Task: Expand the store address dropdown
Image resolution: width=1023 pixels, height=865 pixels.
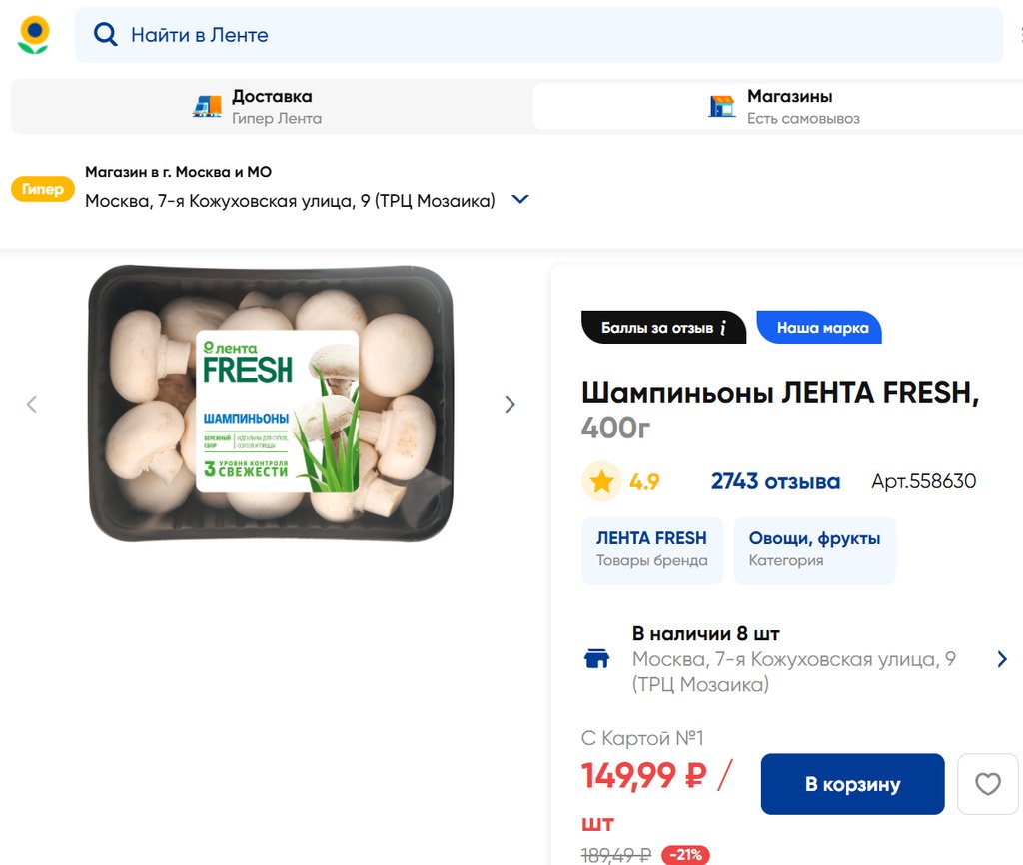Action: point(519,200)
